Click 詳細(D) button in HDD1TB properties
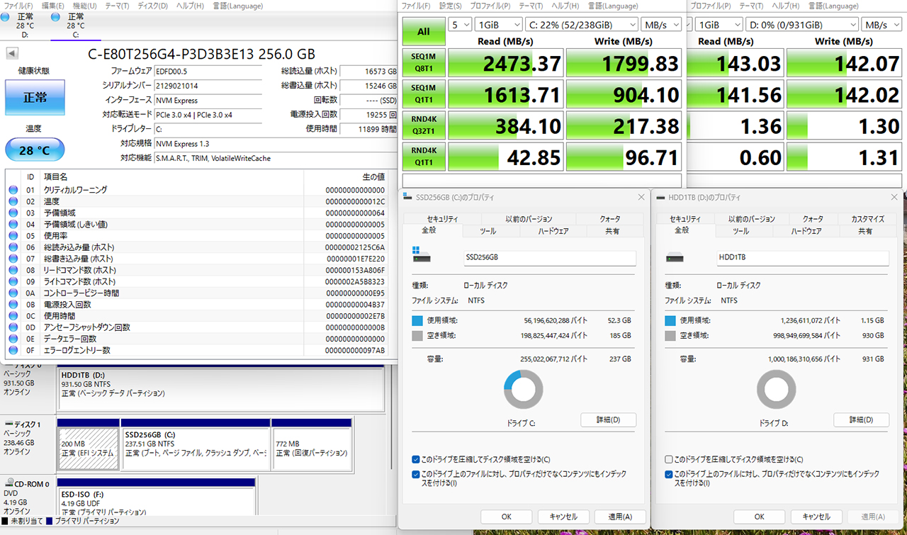The image size is (907, 535). pyautogui.click(x=860, y=420)
